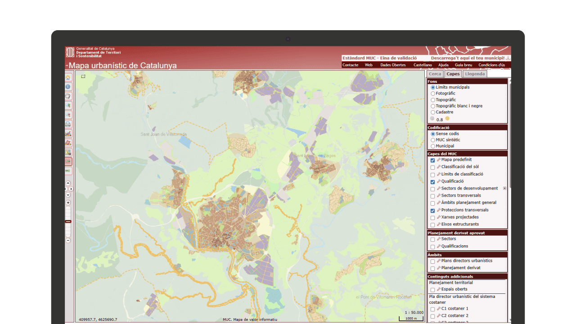Click the wrench icon beside Qualificació

439,181
